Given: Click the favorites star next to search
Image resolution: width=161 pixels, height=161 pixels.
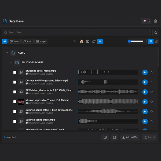Looking at the screenshot, I should click(156, 32).
